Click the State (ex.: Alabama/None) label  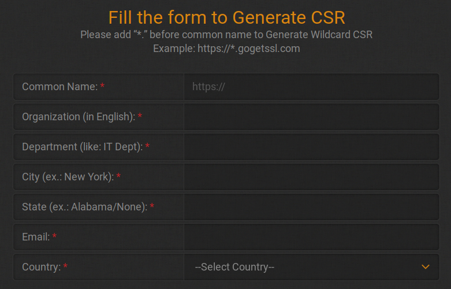84,207
